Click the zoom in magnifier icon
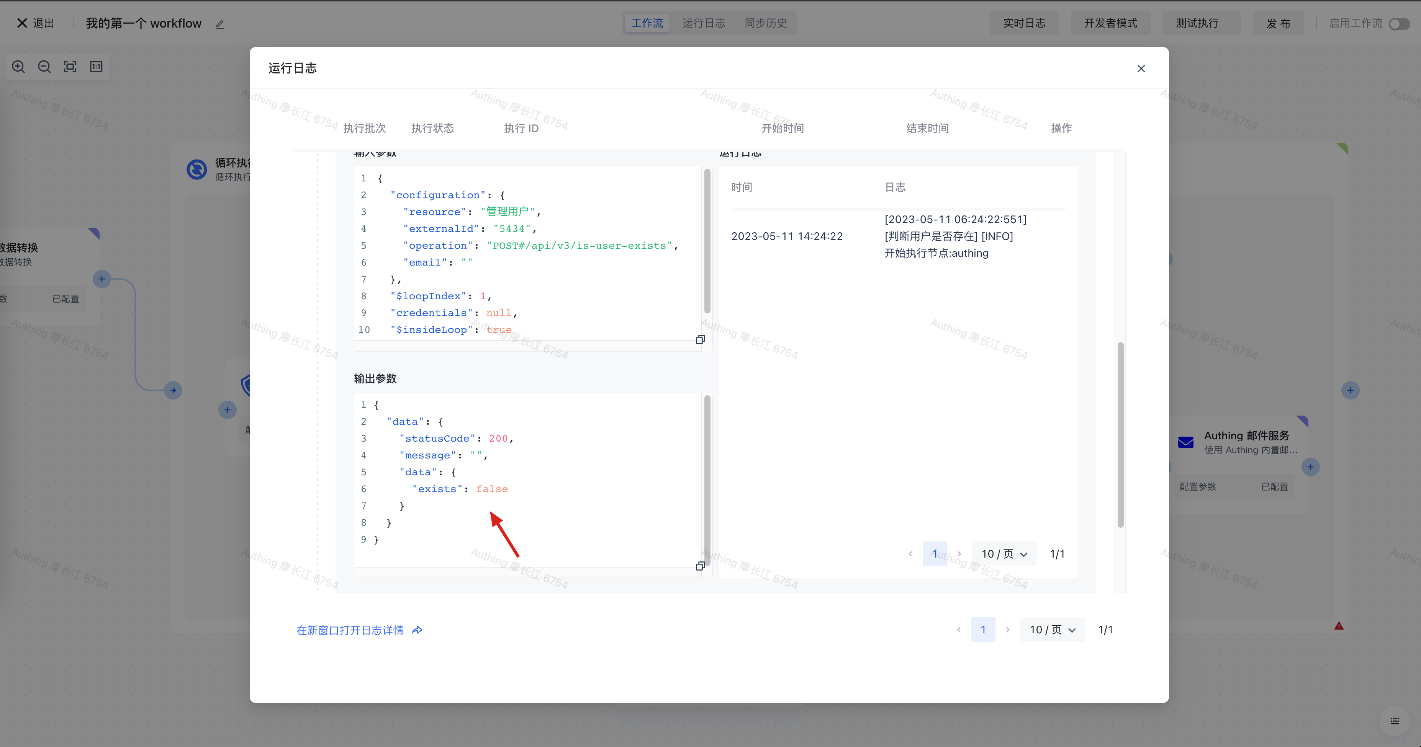The image size is (1421, 747). pos(18,67)
